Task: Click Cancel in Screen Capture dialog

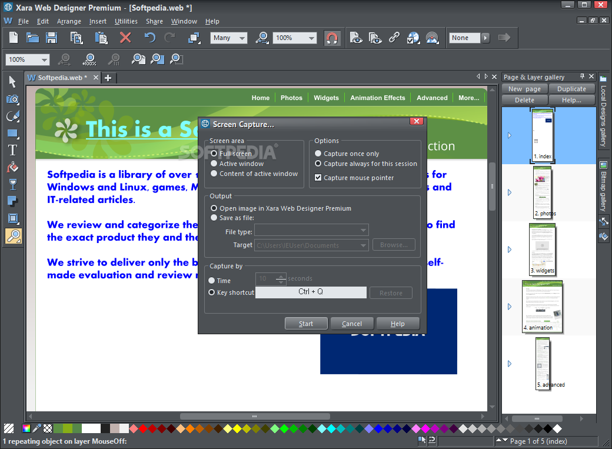Action: coord(352,324)
